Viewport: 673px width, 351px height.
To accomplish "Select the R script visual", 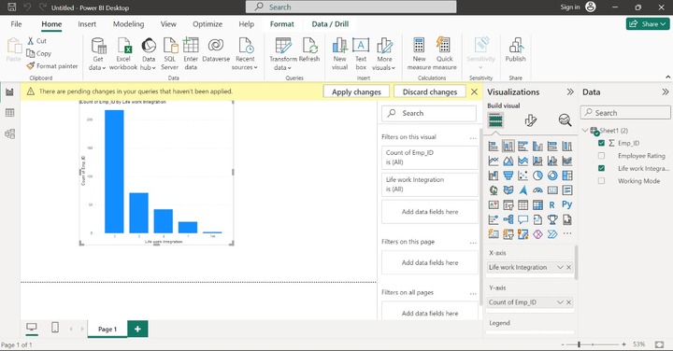I will pyautogui.click(x=552, y=204).
